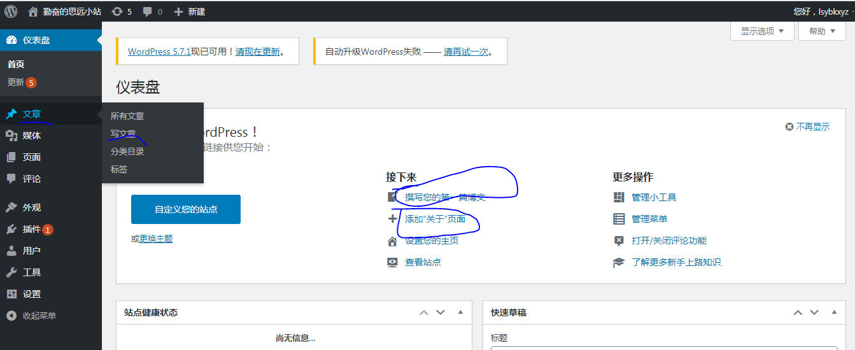The width and height of the screenshot is (855, 350).
Task: Click the 仪表盘 dashboard gauge icon
Action: 11,40
